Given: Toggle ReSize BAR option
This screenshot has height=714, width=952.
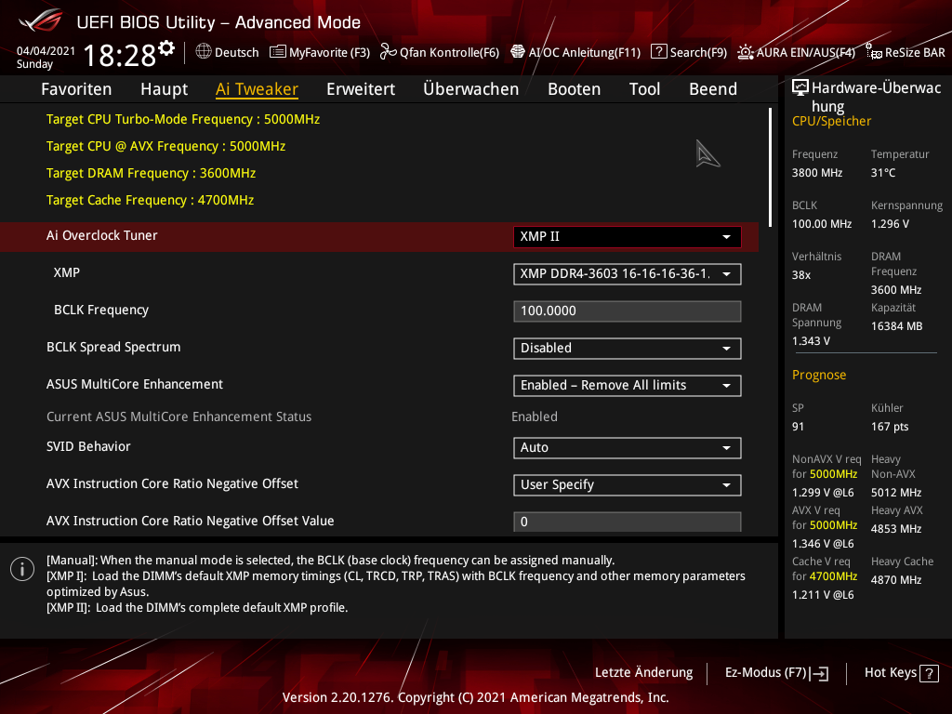Looking at the screenshot, I should pyautogui.click(x=906, y=52).
